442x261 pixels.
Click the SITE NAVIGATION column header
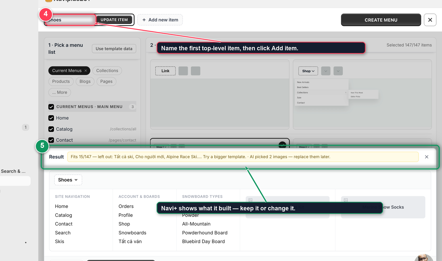tap(72, 197)
